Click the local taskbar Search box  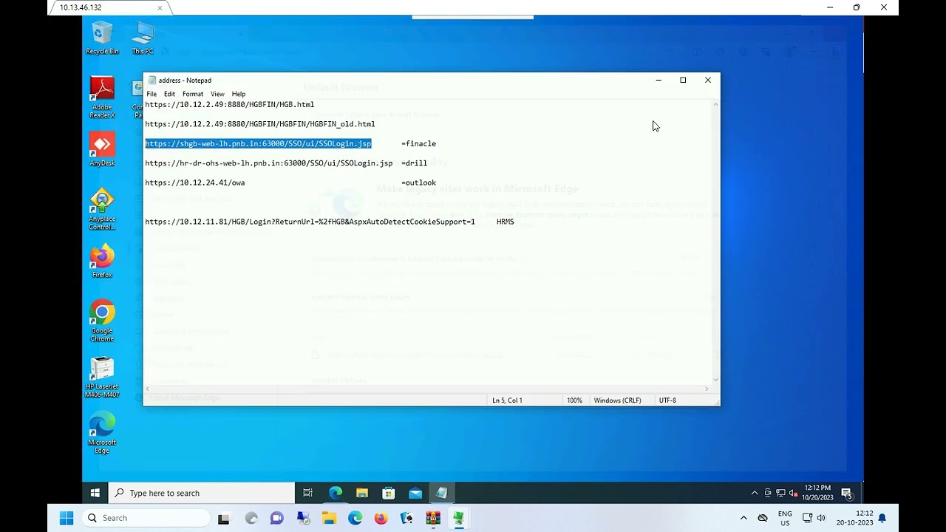[x=146, y=518]
